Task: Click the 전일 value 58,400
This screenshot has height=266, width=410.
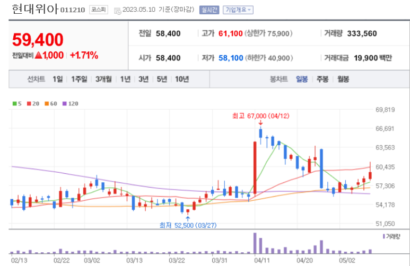Action: point(168,33)
